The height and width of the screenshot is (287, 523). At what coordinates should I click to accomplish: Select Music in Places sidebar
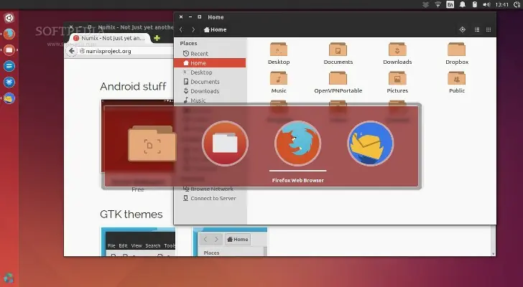(210, 100)
